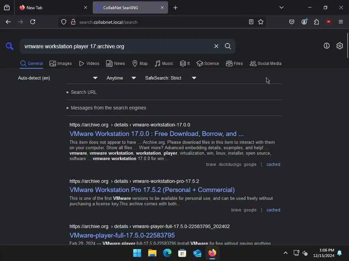Viewport: 349px width, 261px height.
Task: Open tracking protection shield icon
Action: 64,22
